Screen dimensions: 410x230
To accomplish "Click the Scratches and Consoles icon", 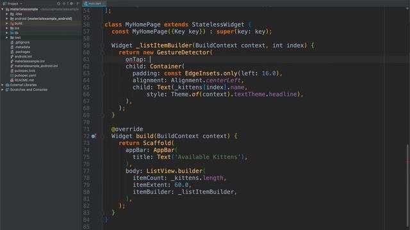I will (7, 89).
